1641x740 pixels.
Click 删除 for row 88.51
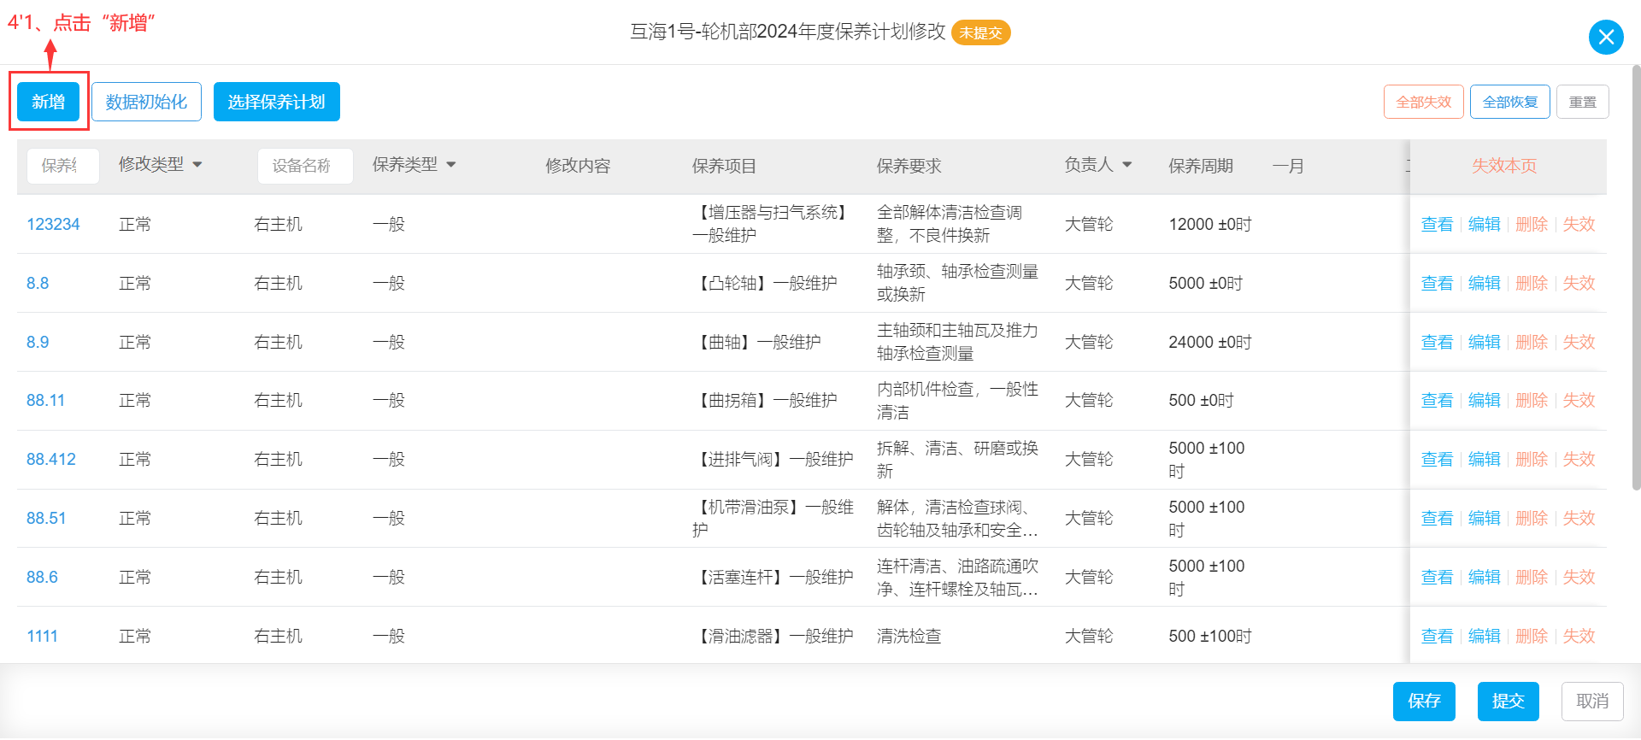click(1532, 518)
